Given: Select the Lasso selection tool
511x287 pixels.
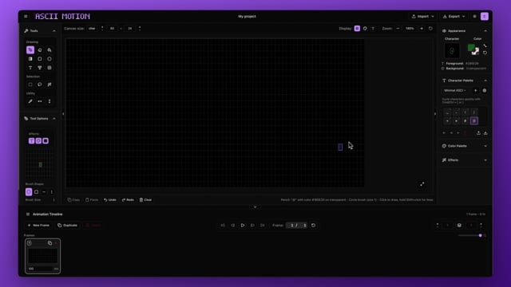Looking at the screenshot, I should 40,85.
